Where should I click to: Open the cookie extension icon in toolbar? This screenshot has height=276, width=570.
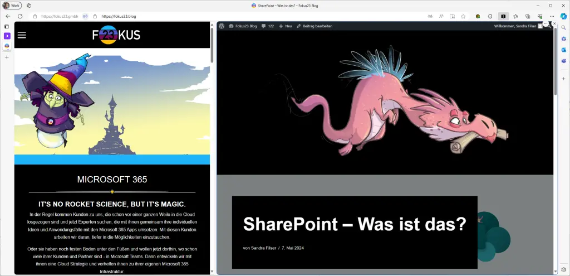click(x=478, y=16)
